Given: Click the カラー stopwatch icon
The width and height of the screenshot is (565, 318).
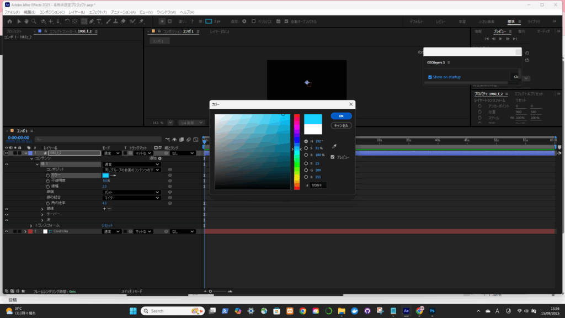Looking at the screenshot, I should click(x=48, y=175).
